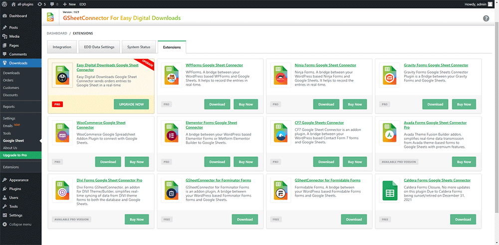Download GSheetConnector for Forminator Forms
Screen dimensions: 499x245
pyautogui.click(x=245, y=219)
